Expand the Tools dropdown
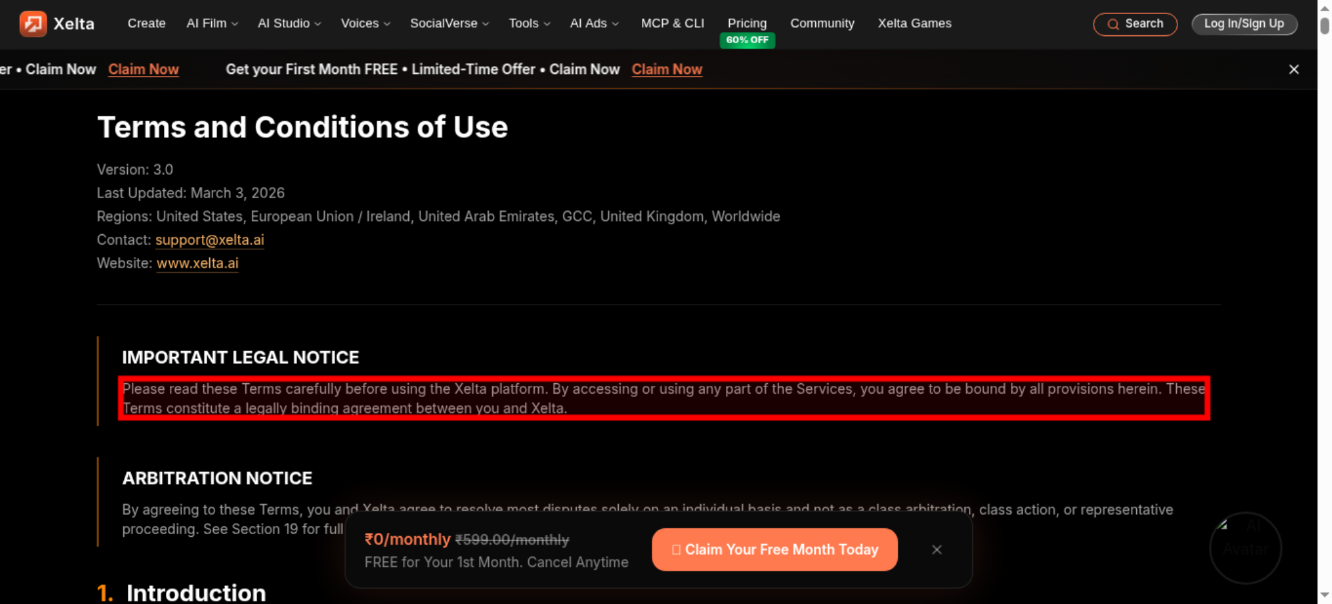This screenshot has height=604, width=1332. tap(529, 23)
